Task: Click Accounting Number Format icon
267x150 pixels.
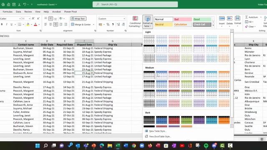Action: [x=100, y=25]
